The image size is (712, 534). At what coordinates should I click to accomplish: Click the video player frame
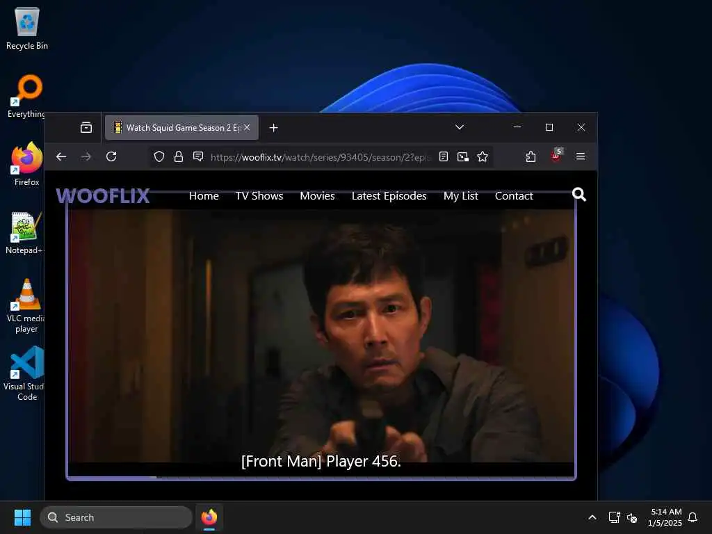[x=321, y=336]
